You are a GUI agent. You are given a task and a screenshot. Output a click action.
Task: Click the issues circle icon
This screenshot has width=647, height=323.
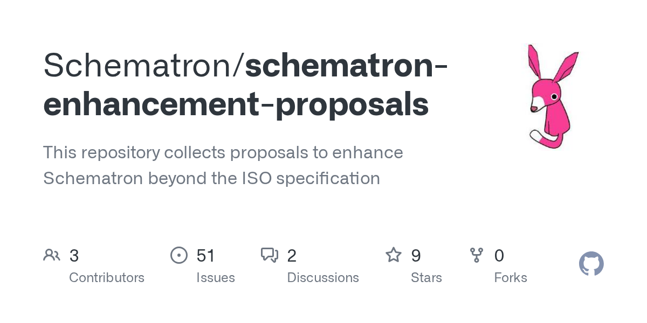pos(178,255)
